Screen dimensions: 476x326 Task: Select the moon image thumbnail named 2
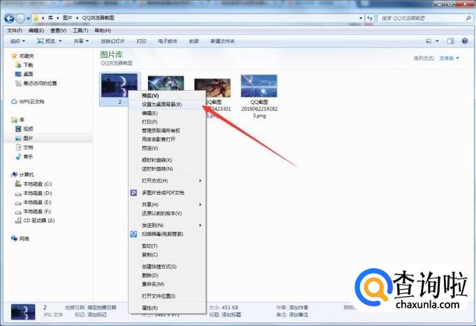tap(119, 86)
